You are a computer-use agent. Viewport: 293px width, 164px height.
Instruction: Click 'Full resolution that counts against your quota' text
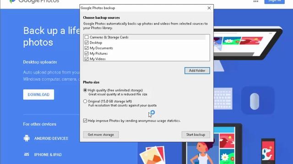[x=122, y=105]
